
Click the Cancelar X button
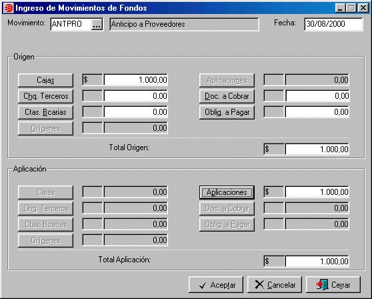click(275, 284)
